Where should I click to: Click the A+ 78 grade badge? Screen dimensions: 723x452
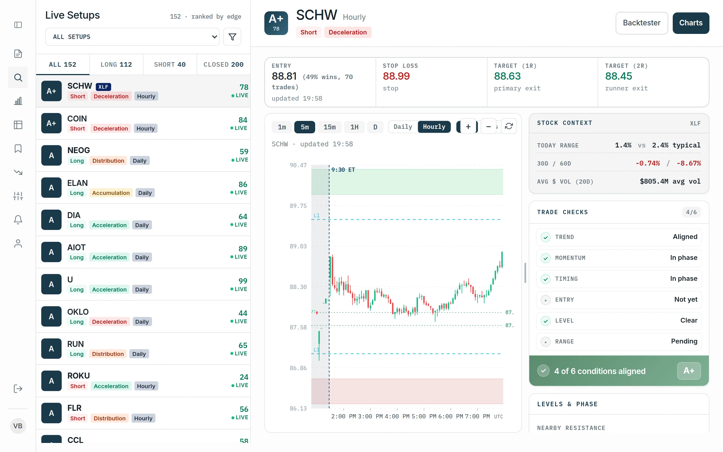pyautogui.click(x=276, y=23)
